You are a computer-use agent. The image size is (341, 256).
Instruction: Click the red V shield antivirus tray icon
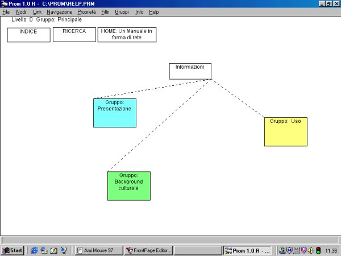point(303,250)
